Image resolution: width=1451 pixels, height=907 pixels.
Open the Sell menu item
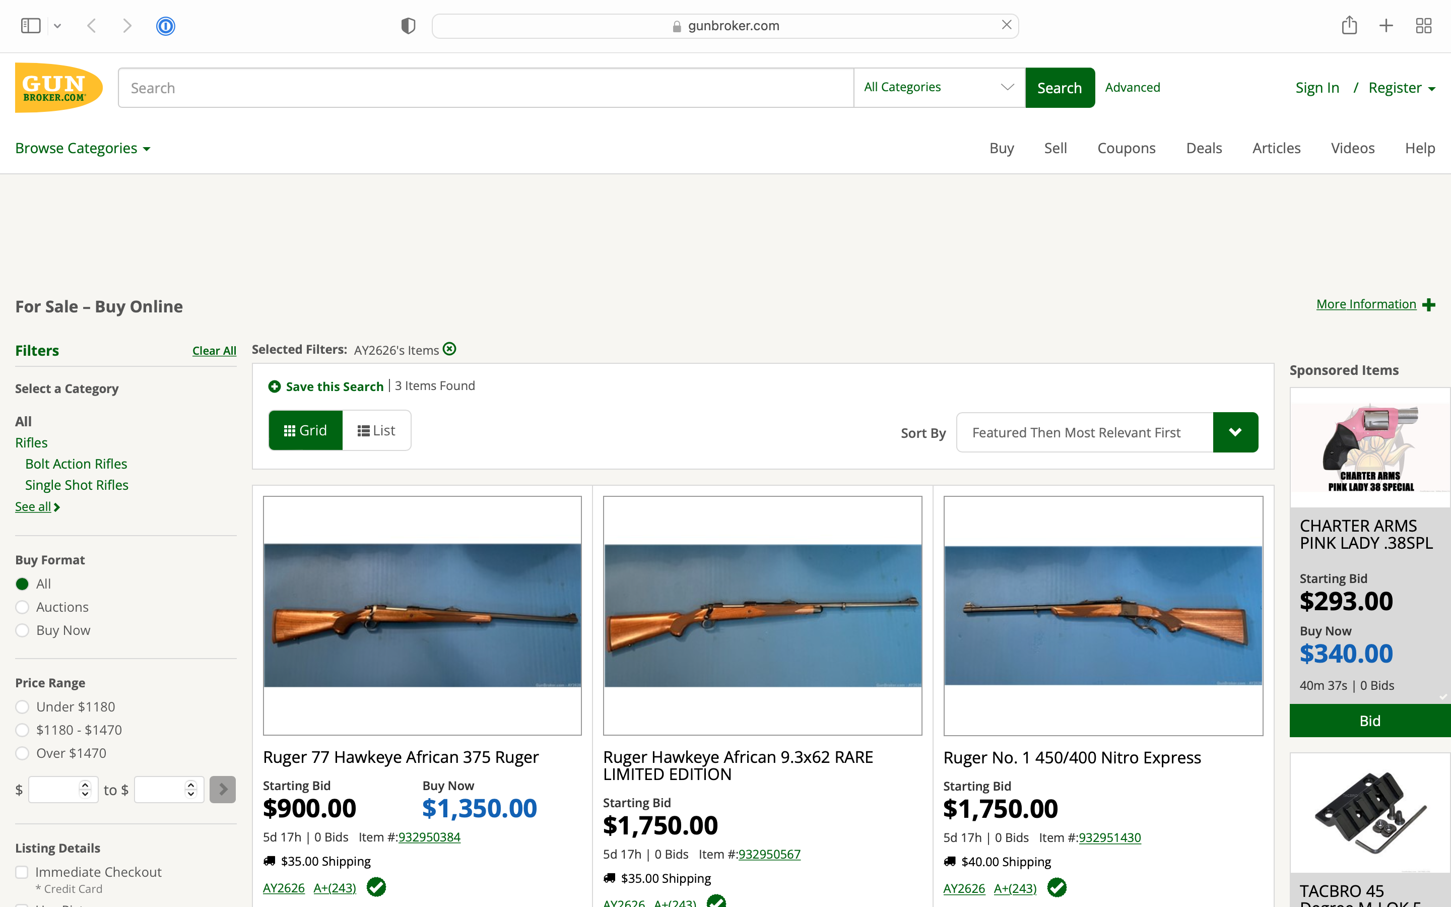coord(1056,148)
